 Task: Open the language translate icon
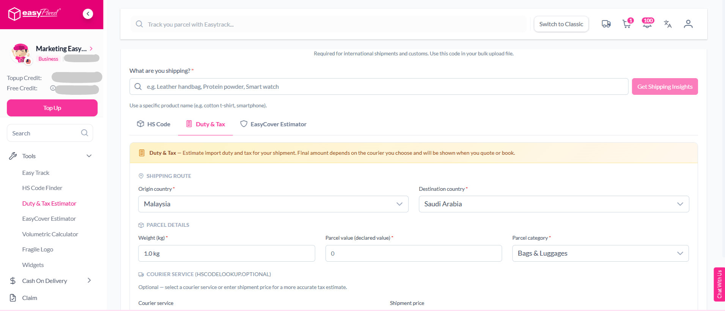tap(668, 24)
